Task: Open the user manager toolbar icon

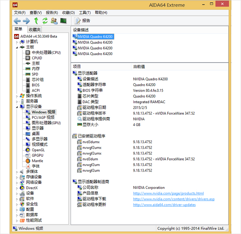Action: (54, 21)
